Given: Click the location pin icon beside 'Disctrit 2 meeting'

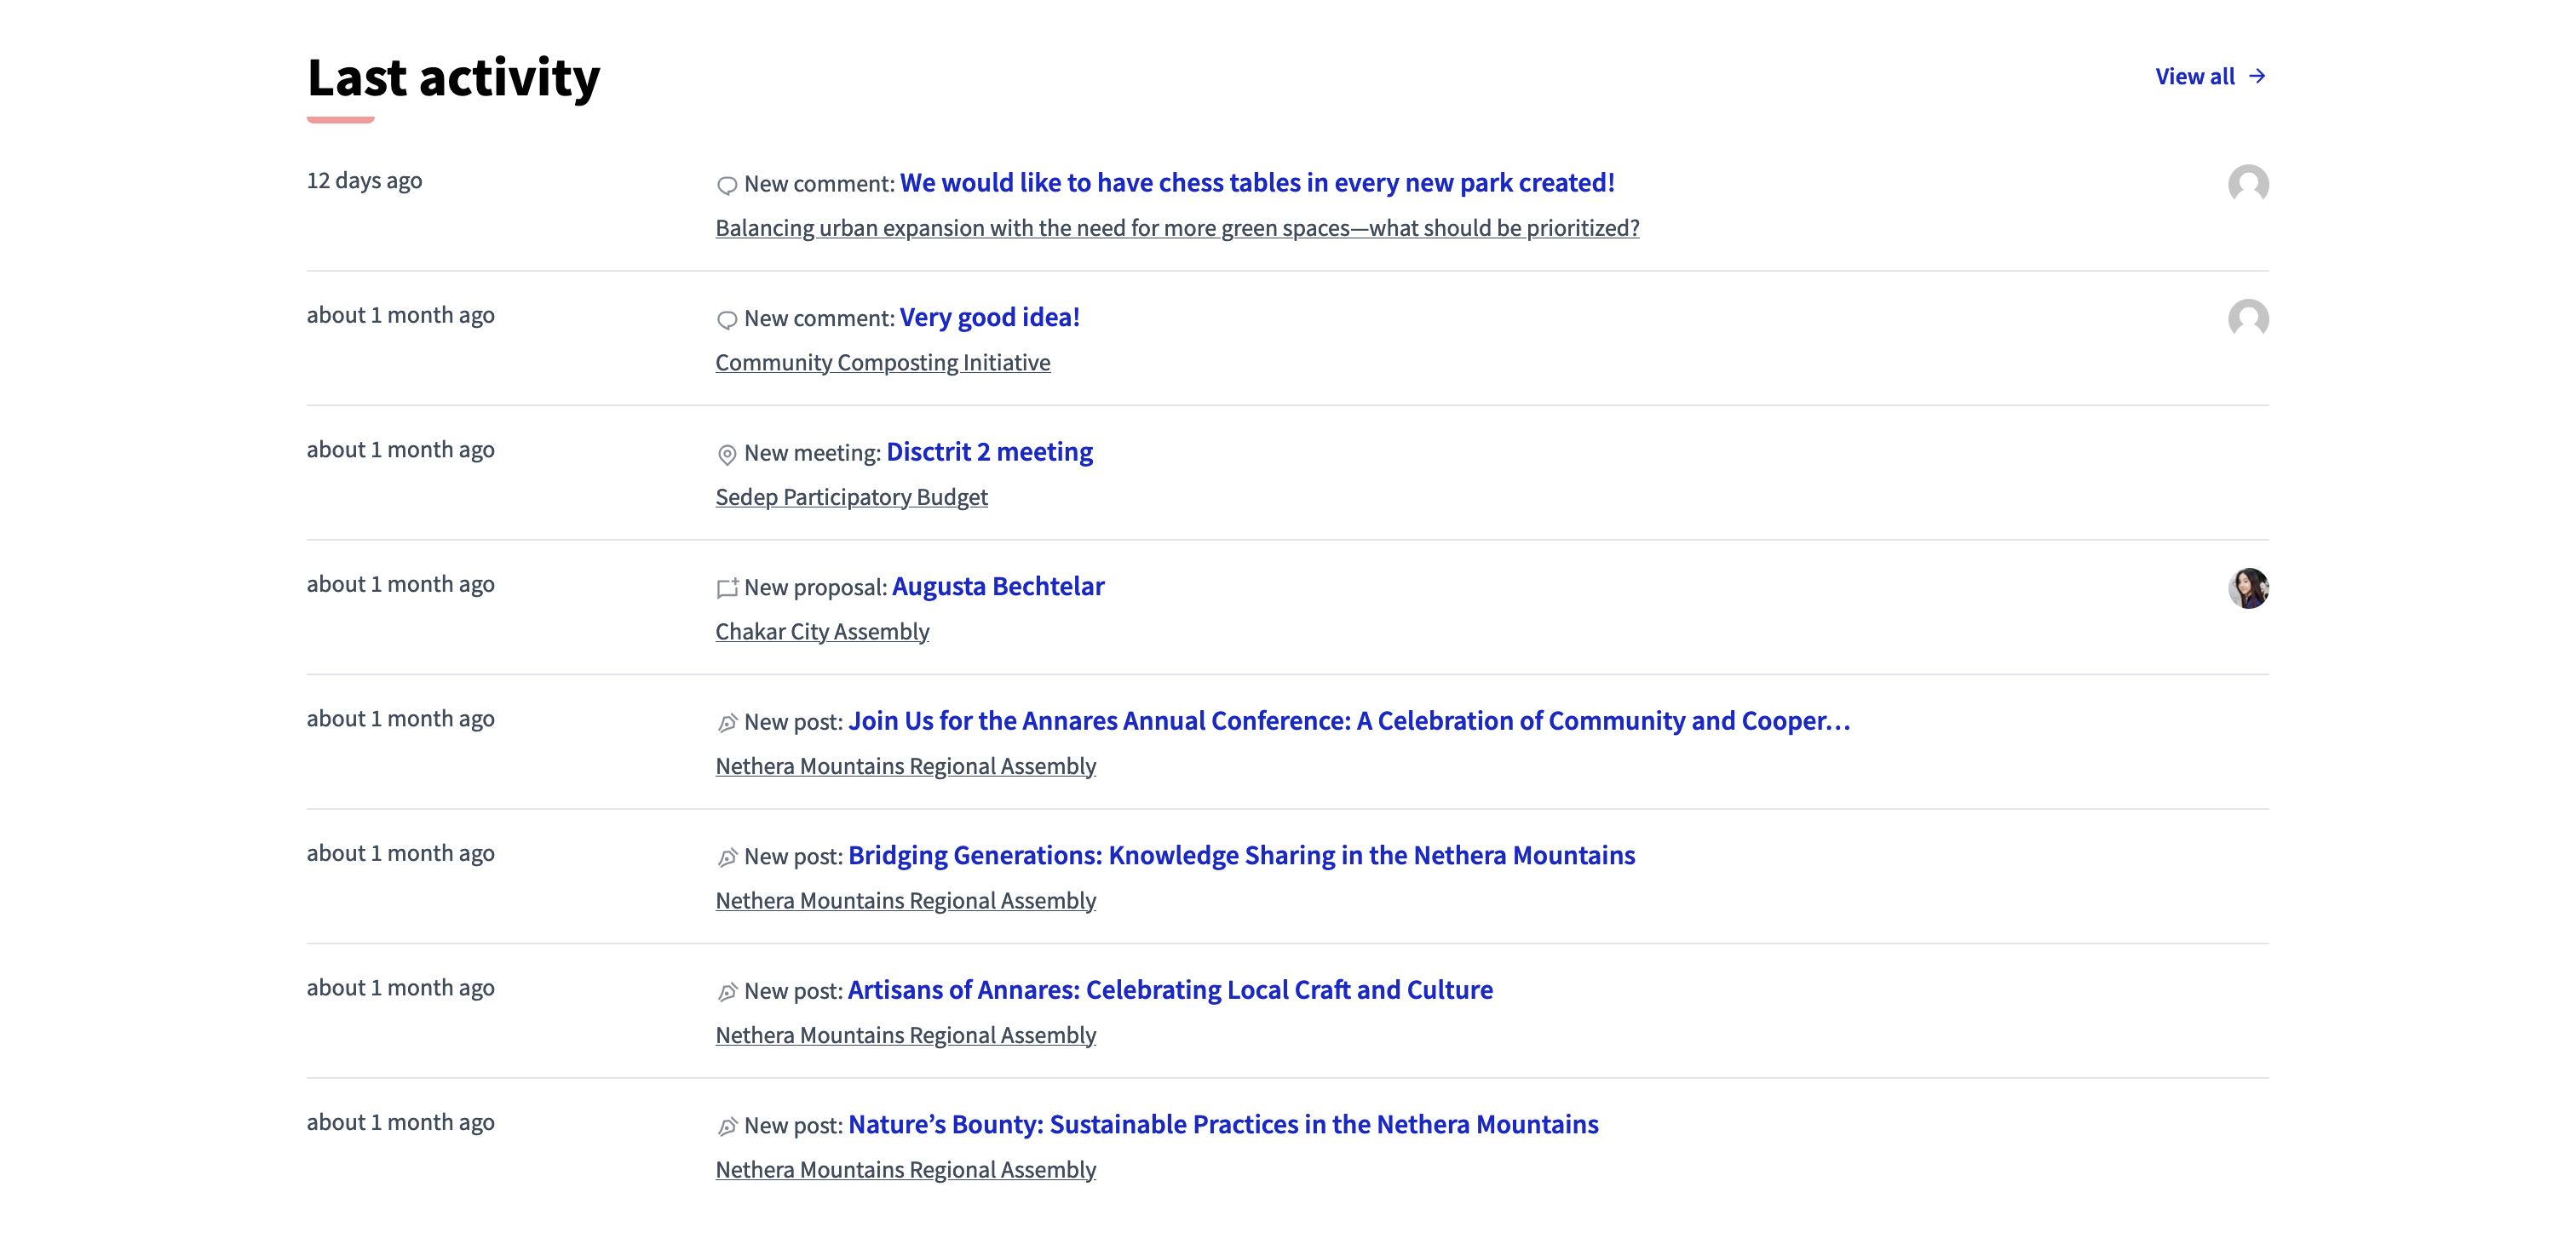Looking at the screenshot, I should [x=727, y=454].
